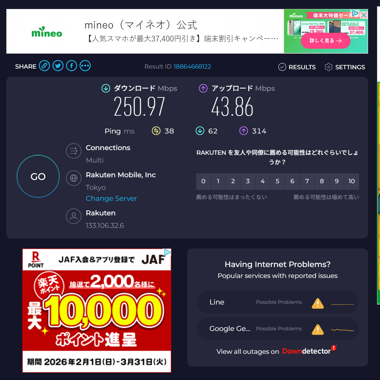Screen dimensions: 380x380
Task: Select rating 0 in the survey
Action: 203,181
